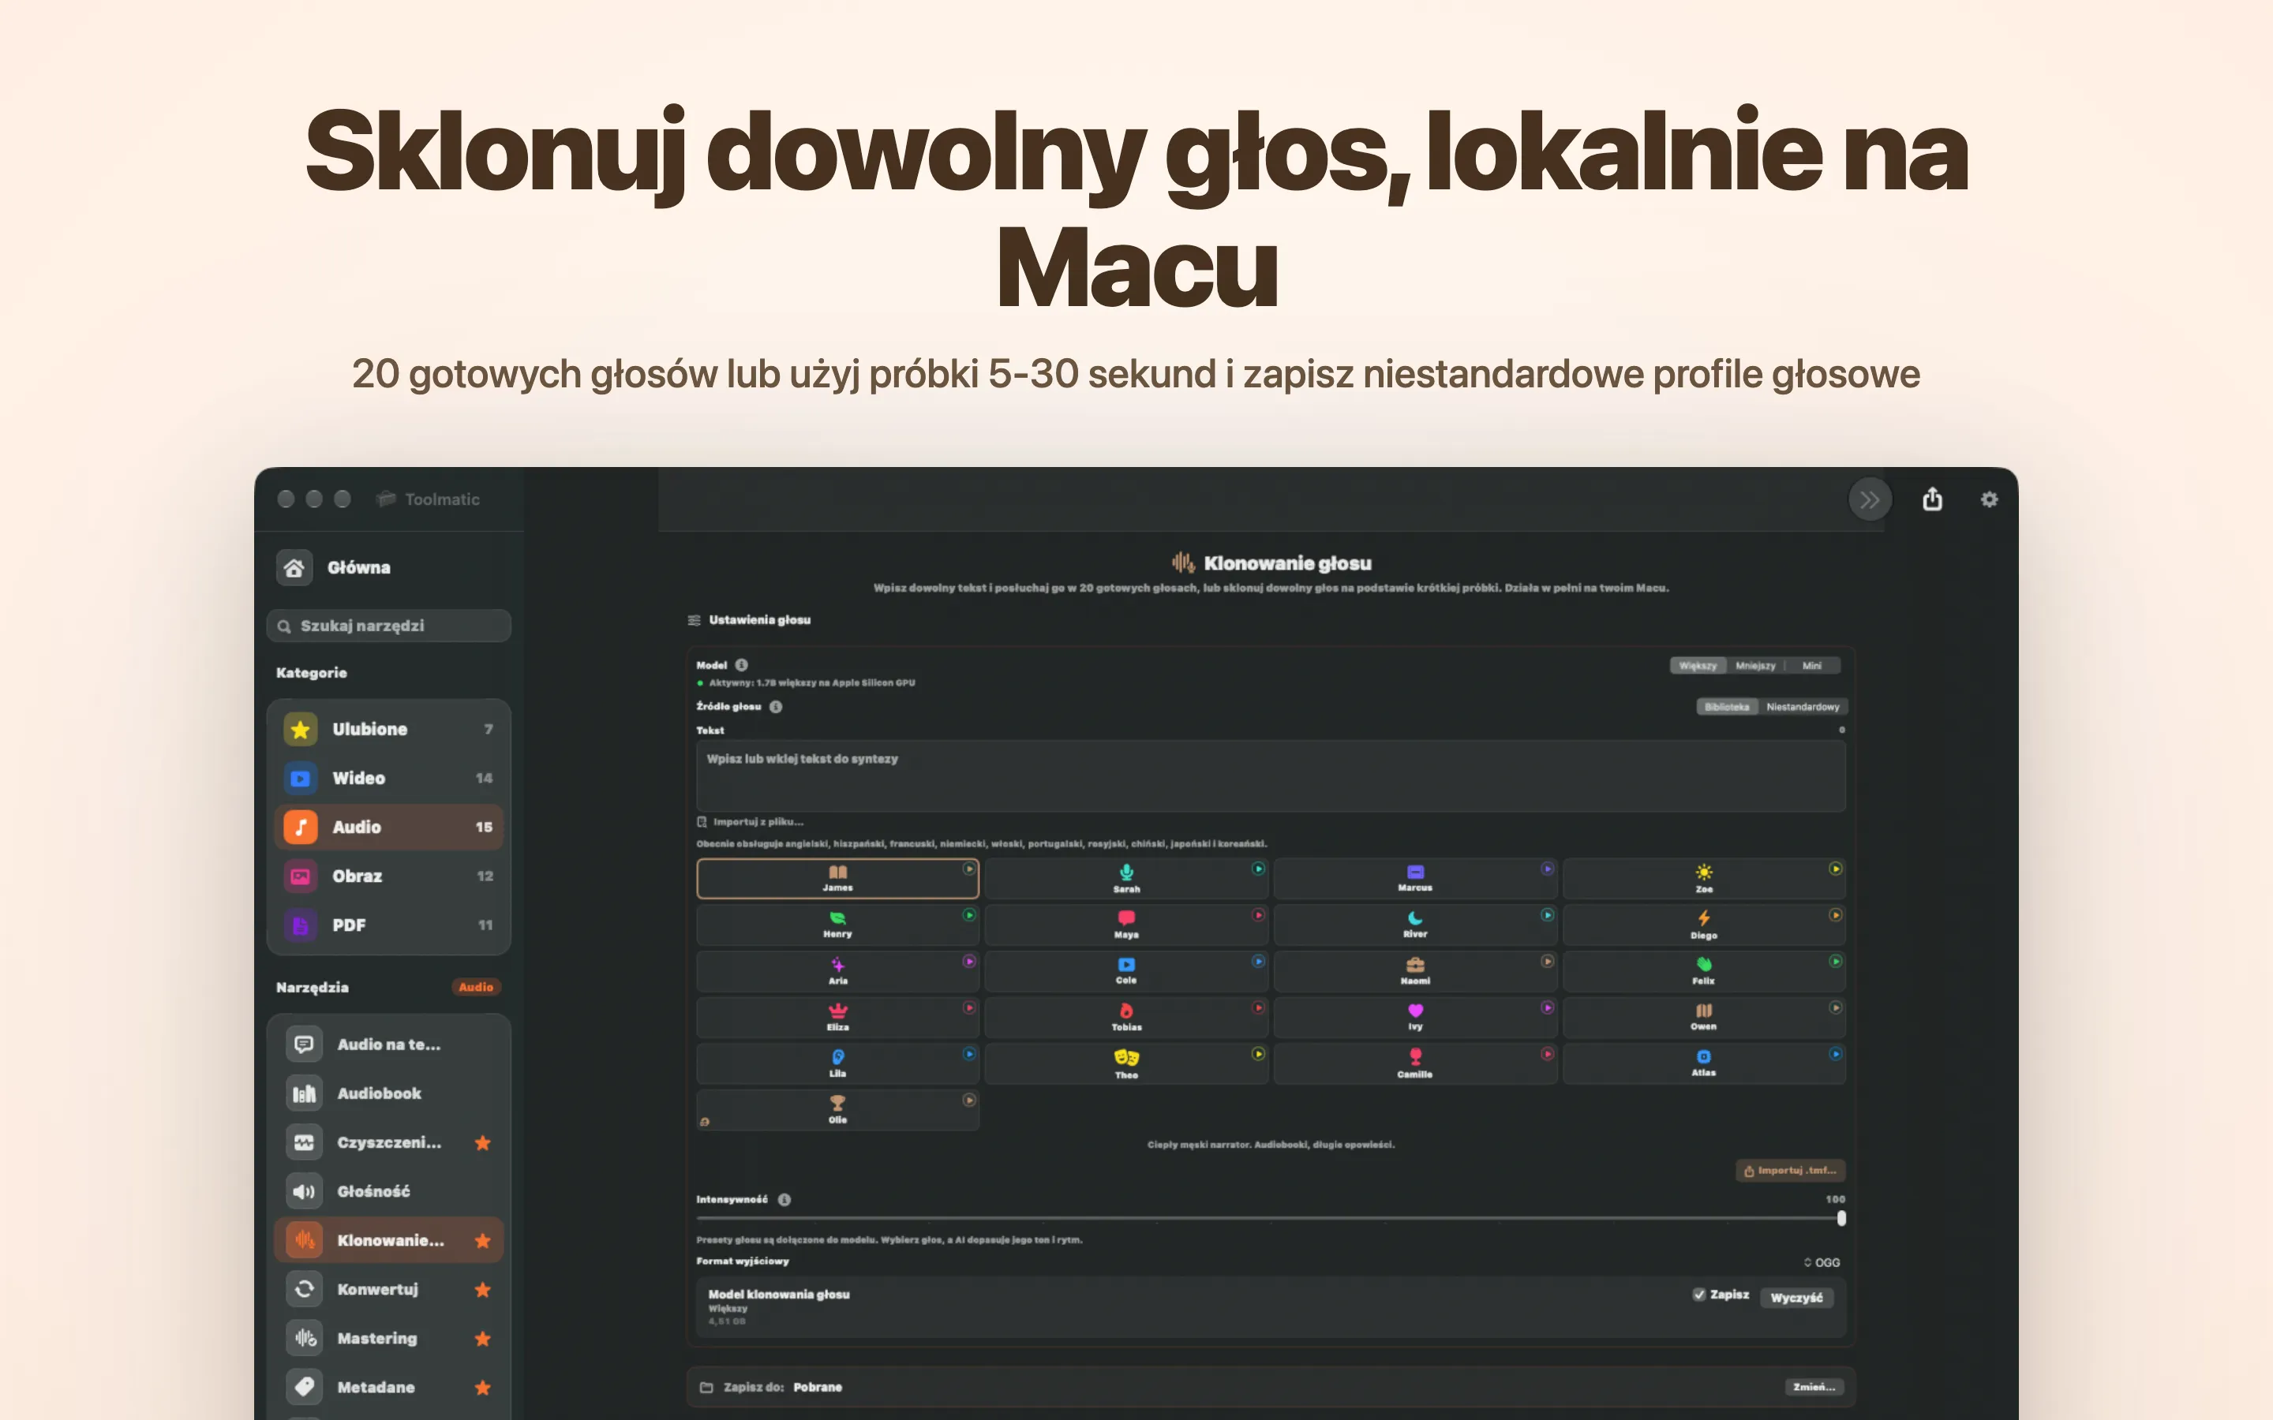The height and width of the screenshot is (1420, 2273).
Task: Unfavorite the Klonowanie tool star
Action: pos(483,1241)
